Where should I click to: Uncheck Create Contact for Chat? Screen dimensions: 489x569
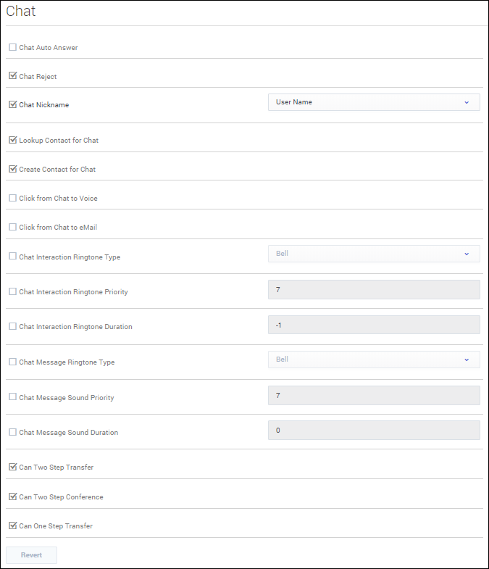[x=12, y=170]
